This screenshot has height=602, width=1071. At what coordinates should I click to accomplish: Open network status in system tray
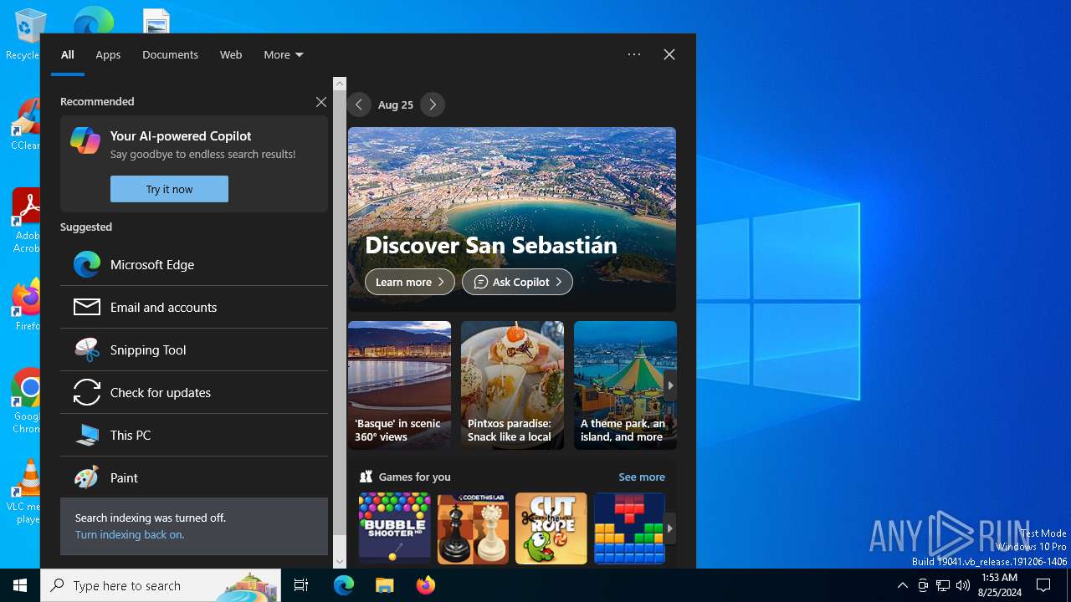[943, 585]
